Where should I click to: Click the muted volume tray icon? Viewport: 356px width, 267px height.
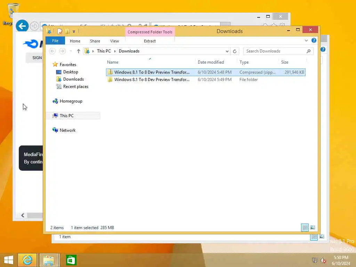tap(323, 260)
